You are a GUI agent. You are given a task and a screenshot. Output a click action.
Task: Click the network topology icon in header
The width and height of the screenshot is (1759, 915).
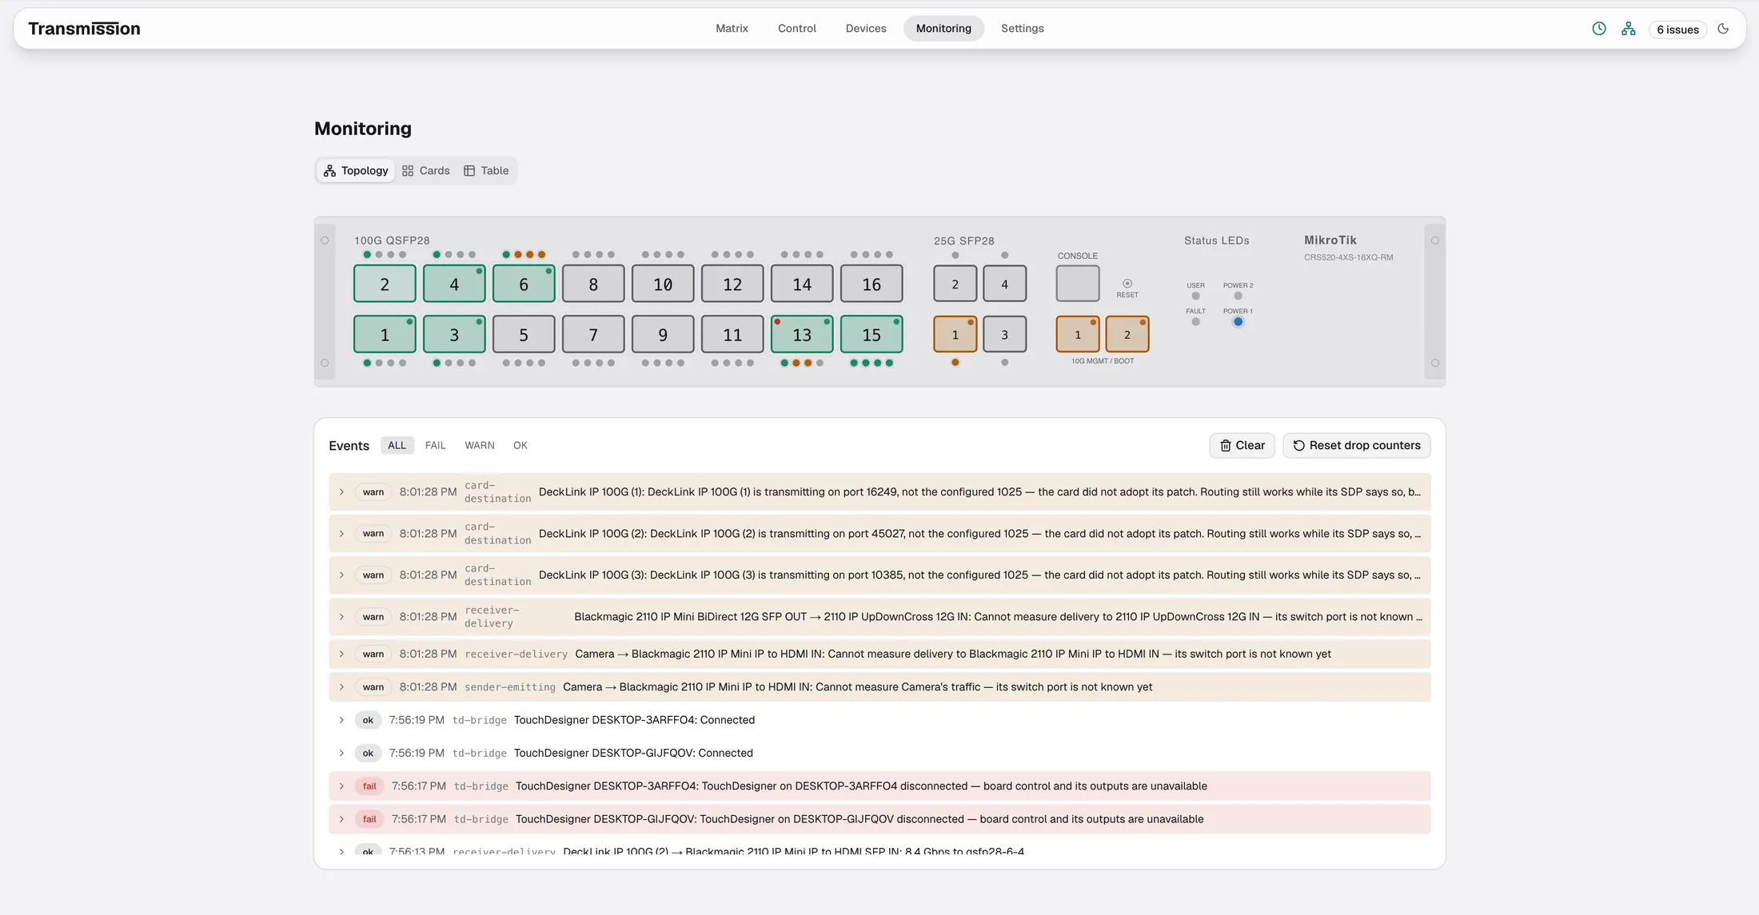1628,29
